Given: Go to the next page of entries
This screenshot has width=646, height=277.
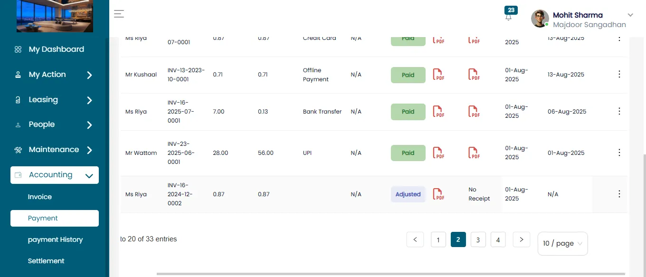Looking at the screenshot, I should tap(522, 239).
